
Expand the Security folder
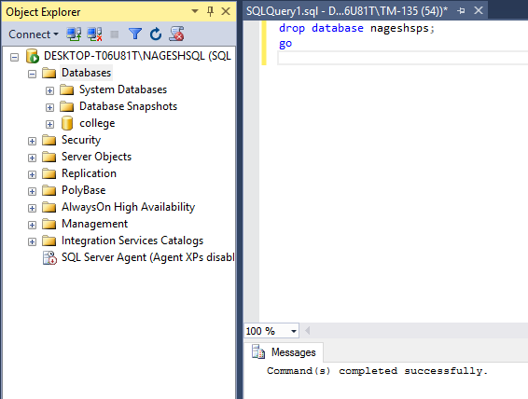coord(32,141)
